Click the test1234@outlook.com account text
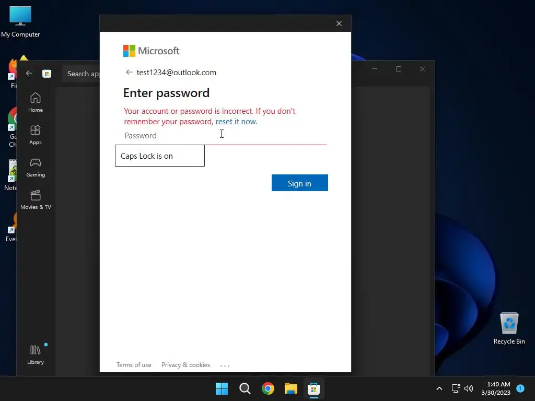This screenshot has width=535, height=401. click(x=177, y=72)
